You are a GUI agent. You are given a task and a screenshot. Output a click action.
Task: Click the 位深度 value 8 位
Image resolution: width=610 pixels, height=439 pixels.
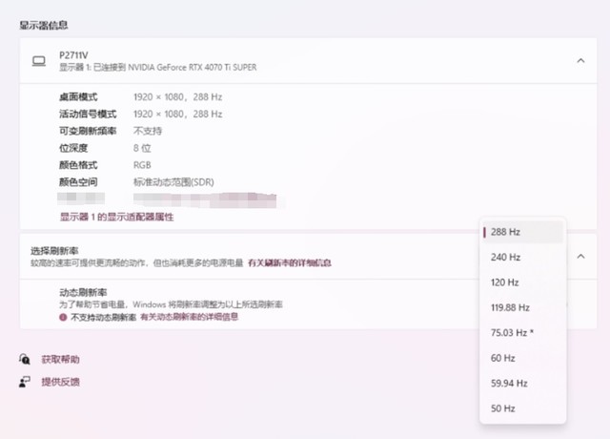[x=142, y=148]
